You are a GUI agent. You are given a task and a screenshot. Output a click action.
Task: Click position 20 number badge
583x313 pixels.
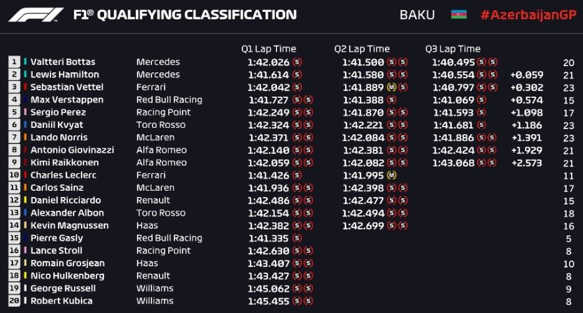click(x=14, y=301)
